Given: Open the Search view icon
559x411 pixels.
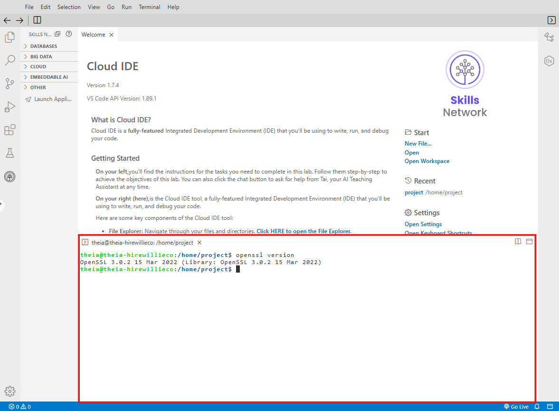Looking at the screenshot, I should (10, 60).
